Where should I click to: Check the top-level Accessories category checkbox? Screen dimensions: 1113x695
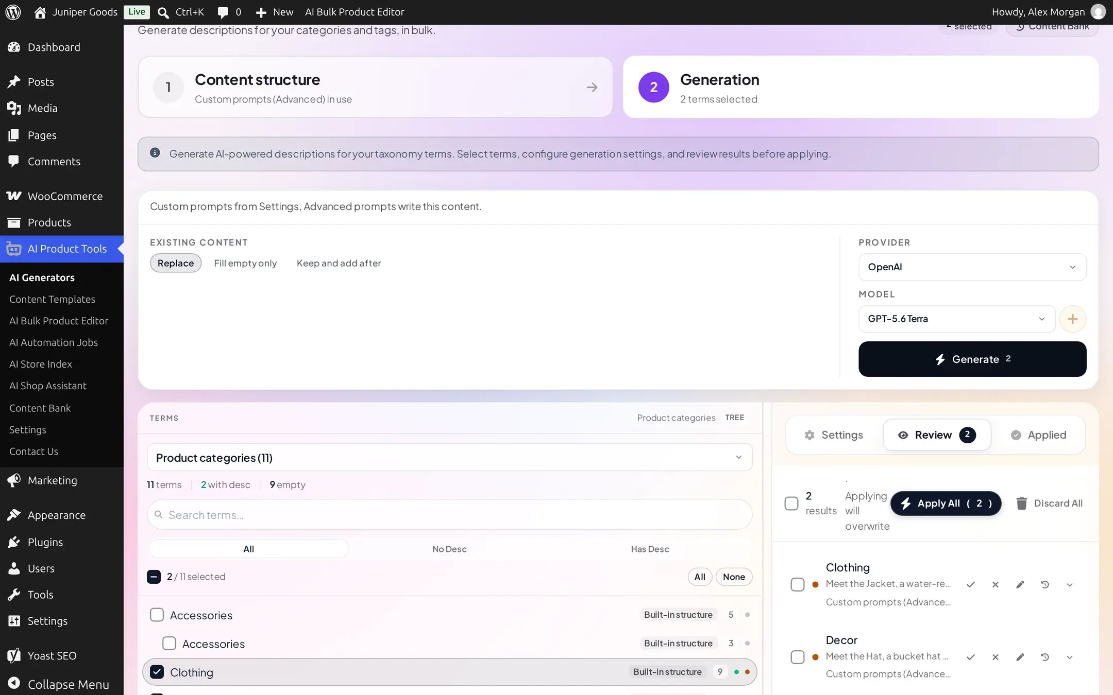click(157, 615)
